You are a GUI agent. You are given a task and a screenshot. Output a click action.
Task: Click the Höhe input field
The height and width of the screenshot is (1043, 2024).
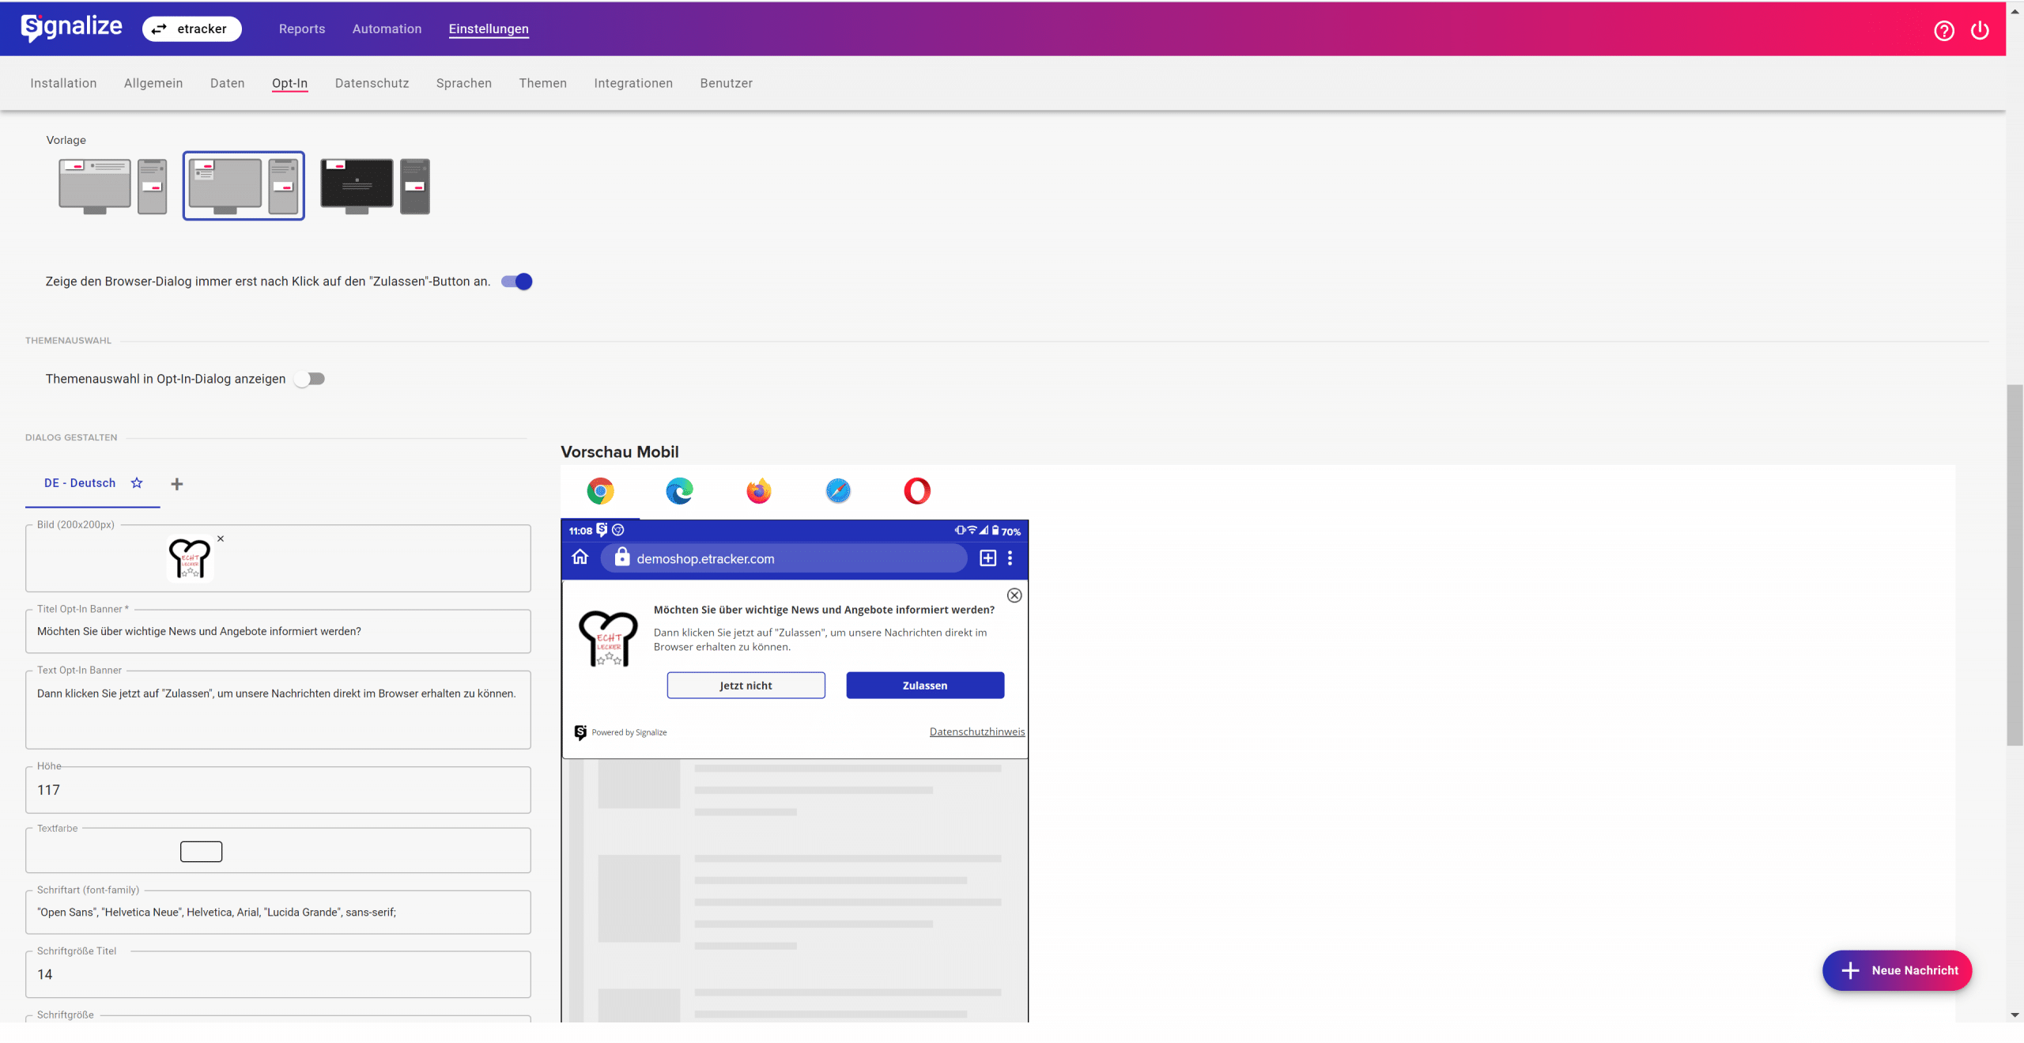coord(278,790)
